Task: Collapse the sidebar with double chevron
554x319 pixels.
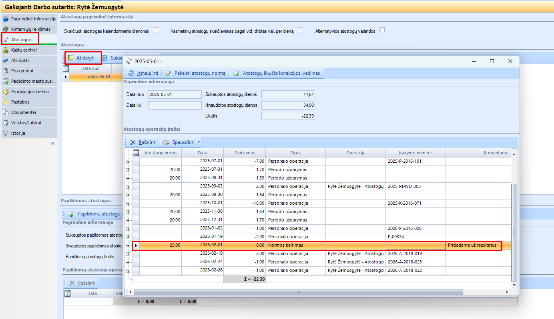Action: tap(53, 143)
